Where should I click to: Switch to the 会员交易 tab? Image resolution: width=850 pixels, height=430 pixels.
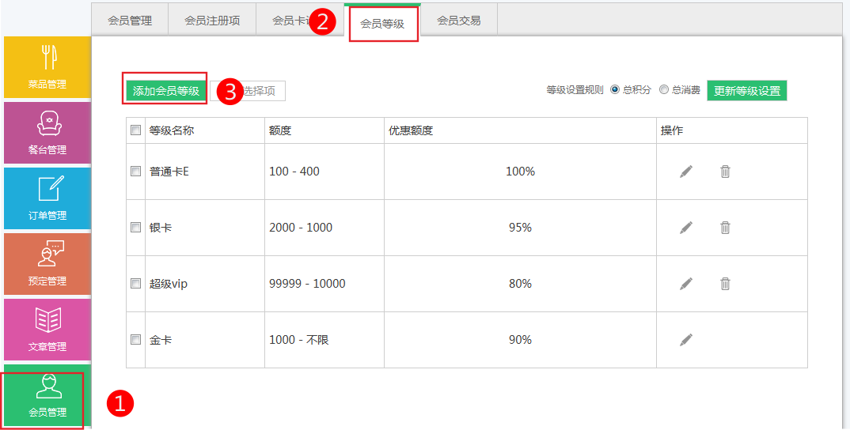(458, 21)
